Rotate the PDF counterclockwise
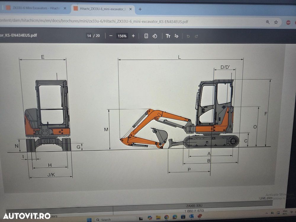 tap(155, 36)
